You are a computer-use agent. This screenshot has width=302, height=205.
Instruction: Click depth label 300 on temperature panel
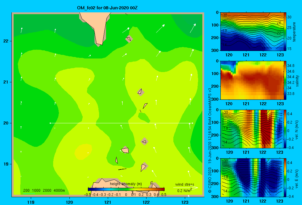click(x=215, y=50)
